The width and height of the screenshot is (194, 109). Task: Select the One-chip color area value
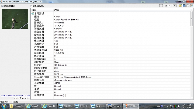pyautogui.click(x=63, y=80)
